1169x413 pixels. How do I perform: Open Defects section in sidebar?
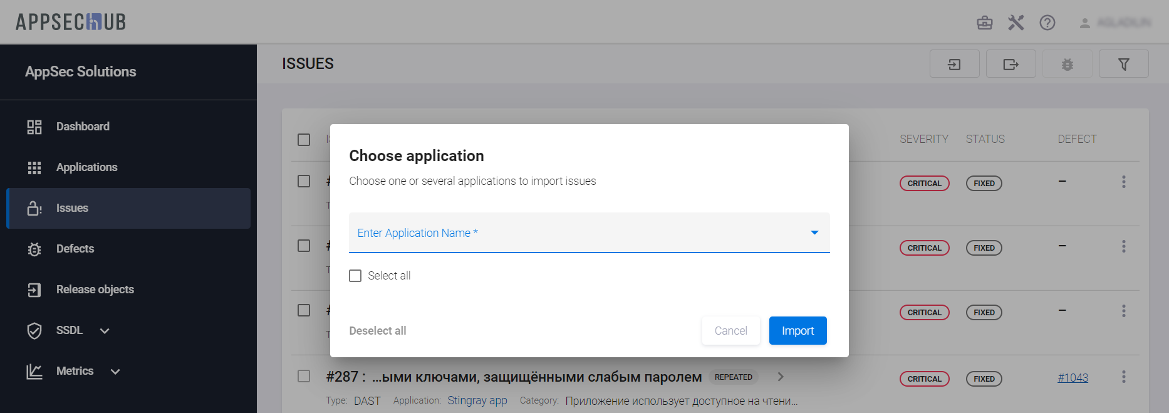coord(75,249)
